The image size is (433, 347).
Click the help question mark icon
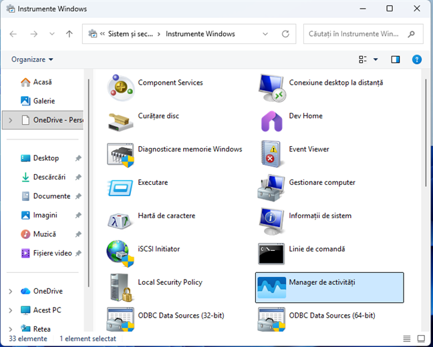coord(417,59)
